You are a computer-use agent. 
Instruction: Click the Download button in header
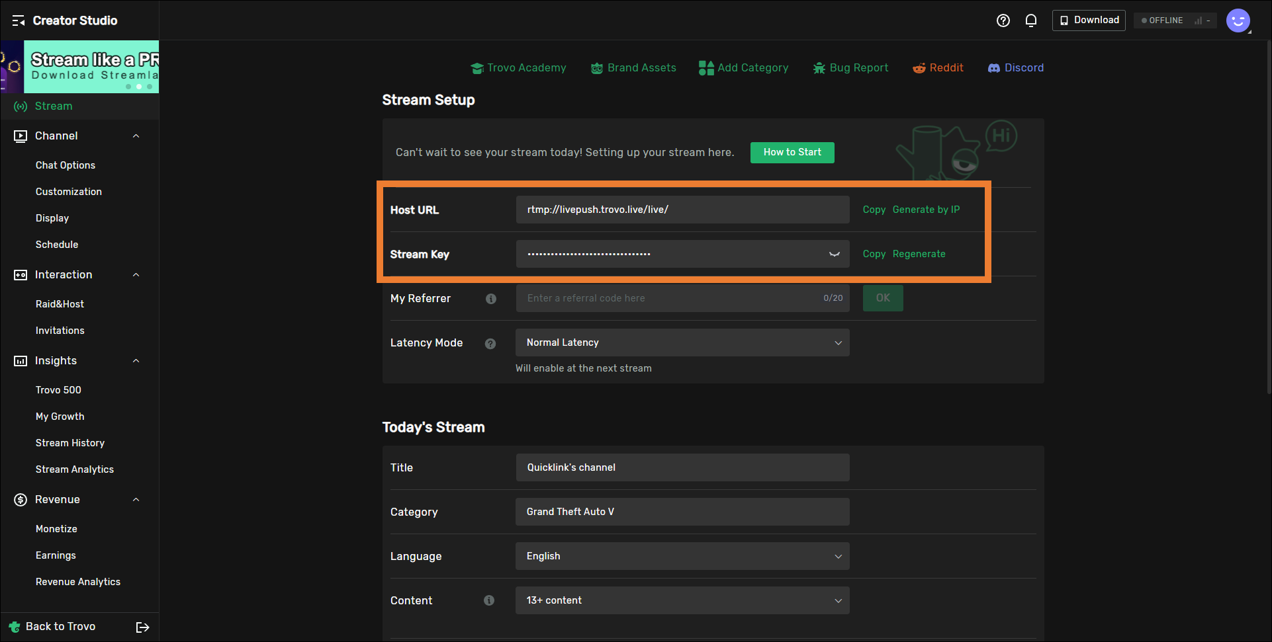[1089, 20]
